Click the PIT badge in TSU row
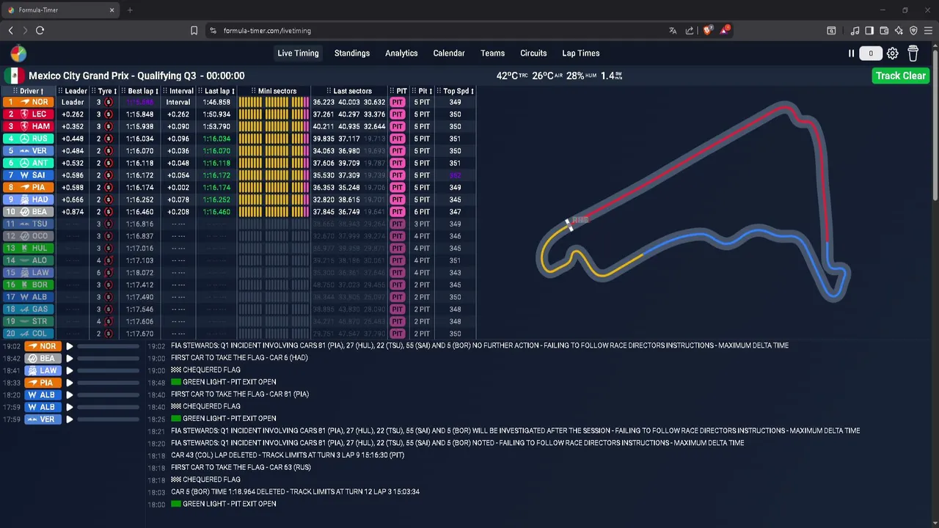The height and width of the screenshot is (528, 939). point(398,224)
